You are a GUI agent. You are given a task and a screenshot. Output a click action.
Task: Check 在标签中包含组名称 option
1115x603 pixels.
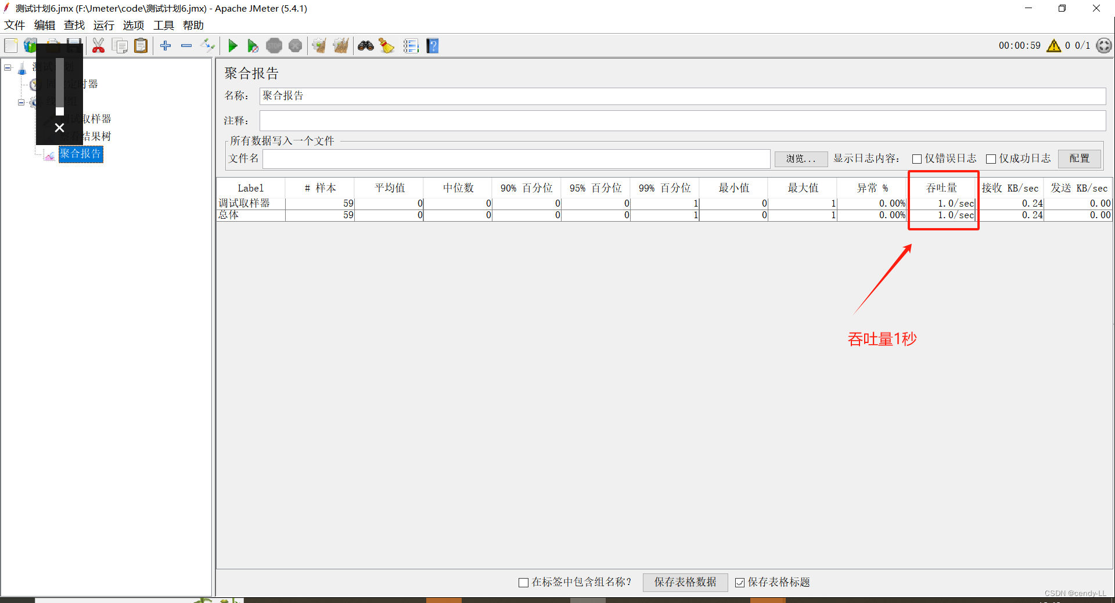[523, 582]
